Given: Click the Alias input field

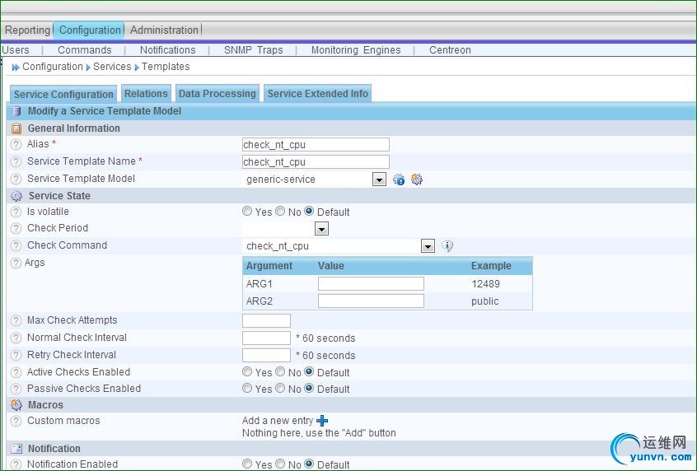Looking at the screenshot, I should tap(316, 145).
